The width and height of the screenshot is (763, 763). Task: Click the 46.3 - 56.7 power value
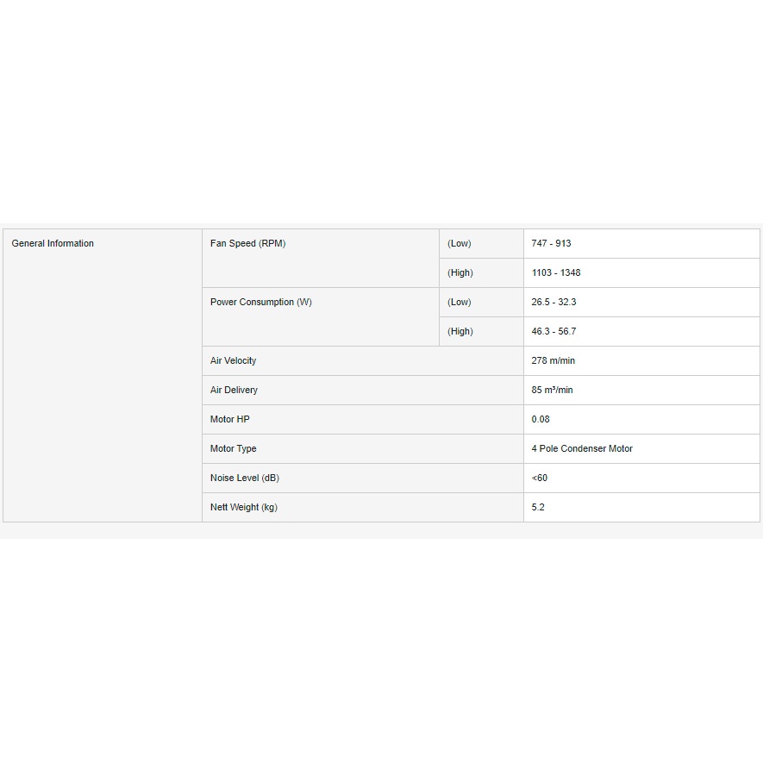[553, 332]
